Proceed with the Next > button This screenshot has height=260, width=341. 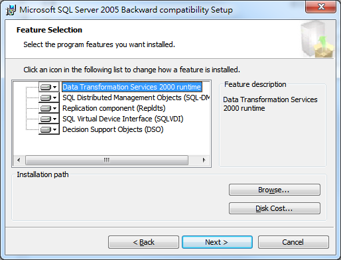point(217,242)
